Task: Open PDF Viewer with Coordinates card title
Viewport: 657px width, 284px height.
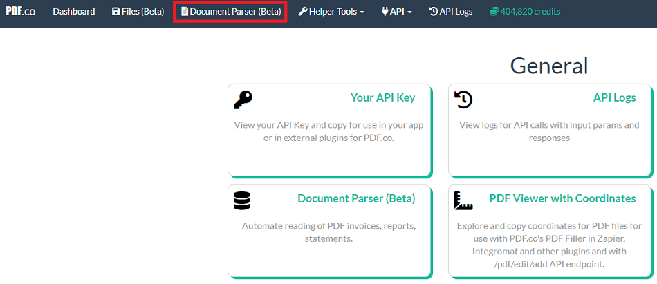Action: (563, 198)
